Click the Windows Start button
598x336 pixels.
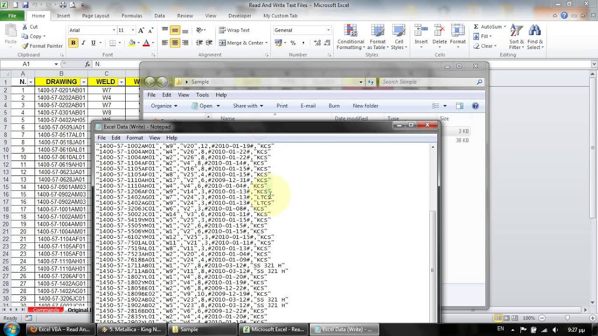(11, 329)
